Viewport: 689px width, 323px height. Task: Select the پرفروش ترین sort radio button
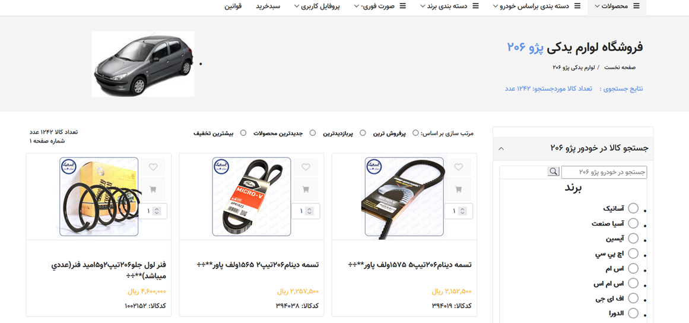pos(415,133)
